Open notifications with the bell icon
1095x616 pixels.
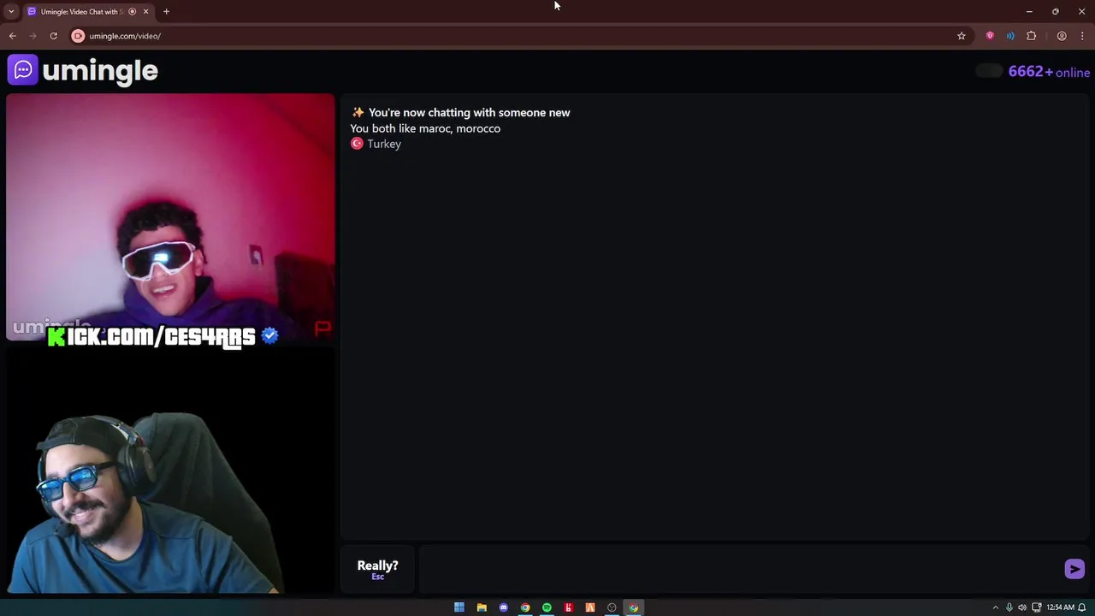coord(1082,607)
